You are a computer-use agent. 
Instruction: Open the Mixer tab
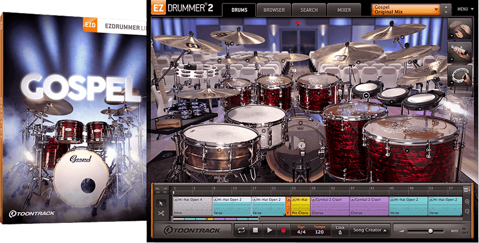(x=344, y=10)
